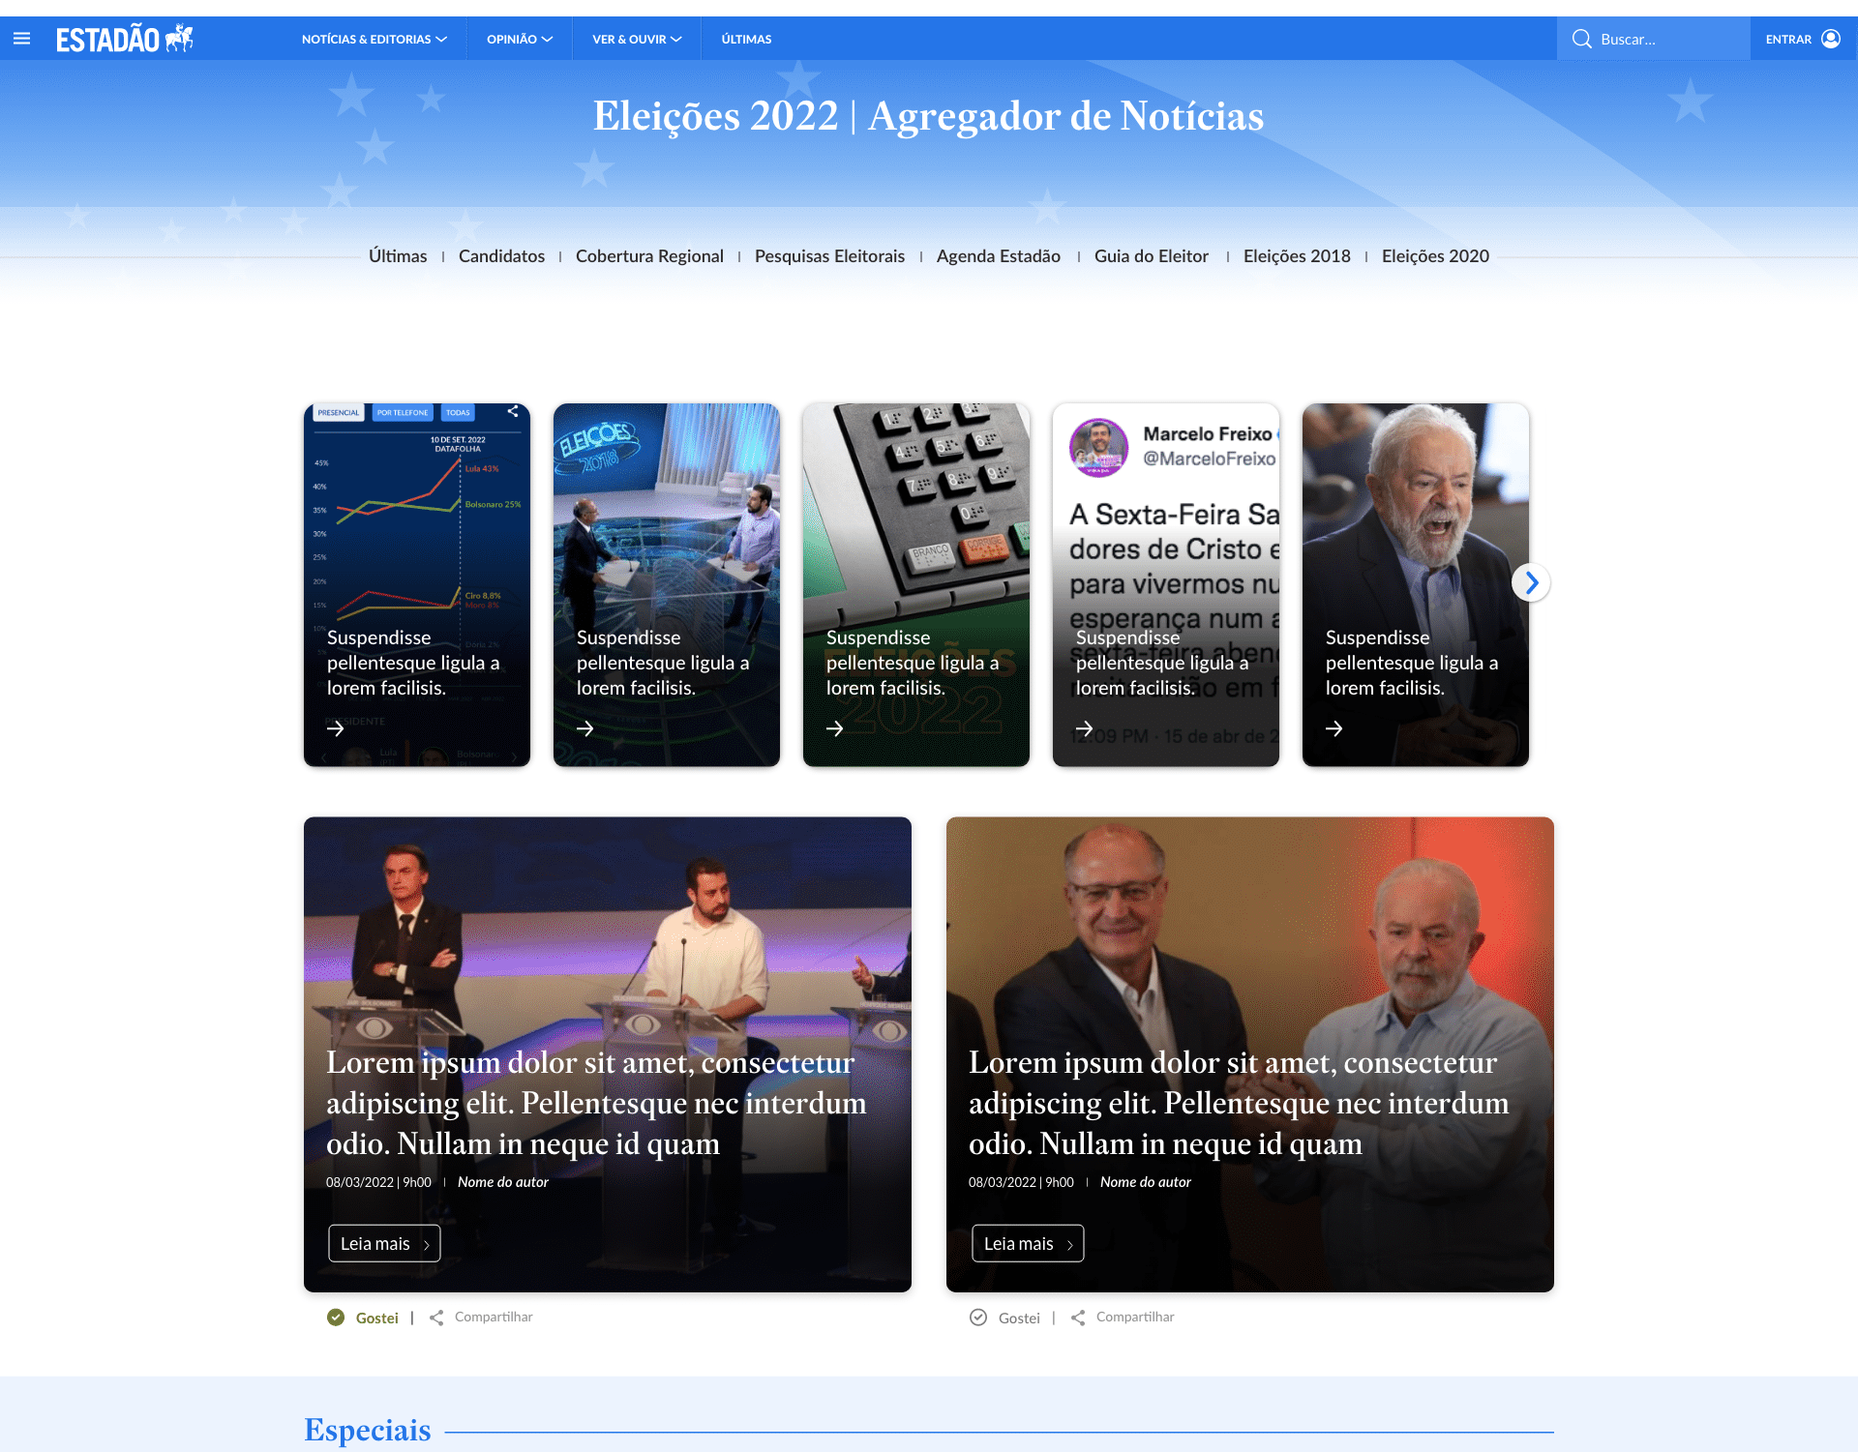This screenshot has height=1452, width=1858.
Task: Select Agenda Estadão tab
Action: click(x=999, y=256)
